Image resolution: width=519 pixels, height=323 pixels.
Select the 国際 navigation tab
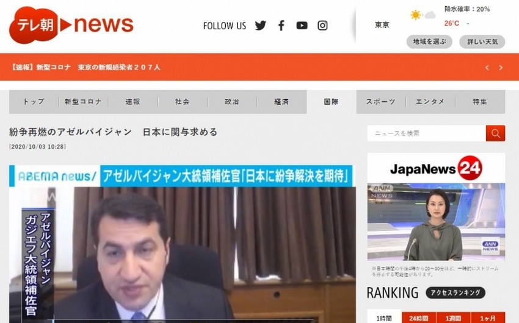click(x=331, y=102)
